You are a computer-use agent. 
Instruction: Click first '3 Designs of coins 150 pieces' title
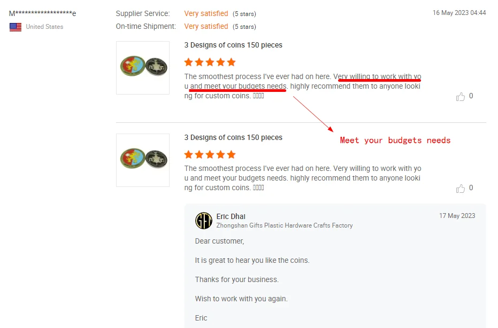point(233,45)
